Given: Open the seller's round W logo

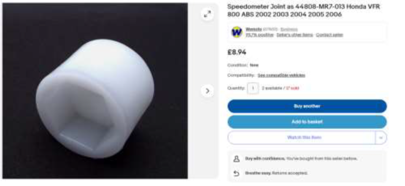Looking at the screenshot, I should click(236, 32).
